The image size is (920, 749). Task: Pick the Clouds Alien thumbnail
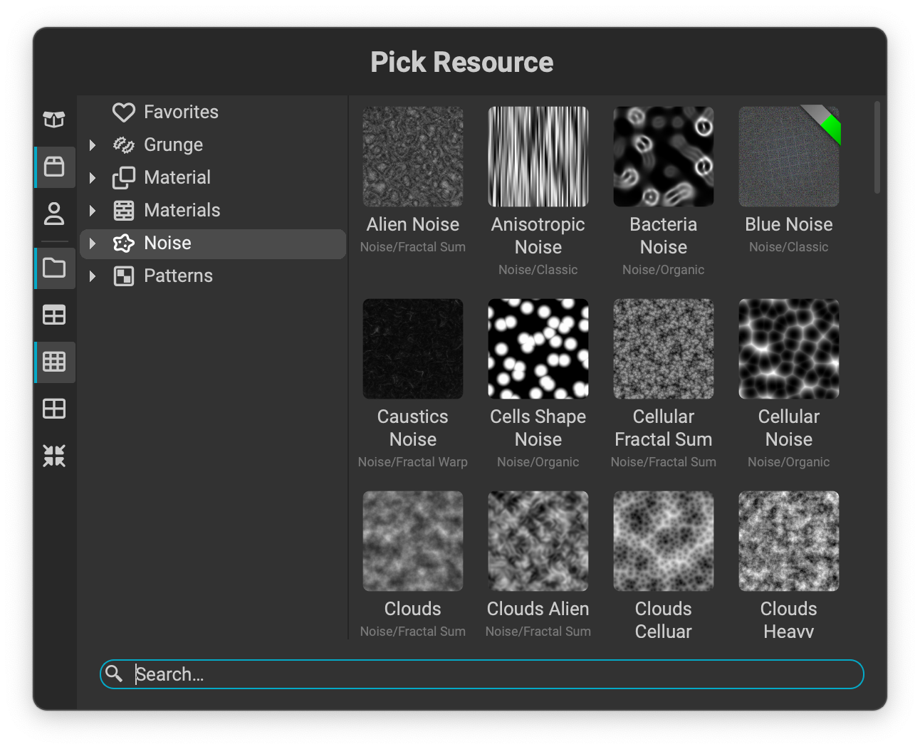click(x=538, y=541)
